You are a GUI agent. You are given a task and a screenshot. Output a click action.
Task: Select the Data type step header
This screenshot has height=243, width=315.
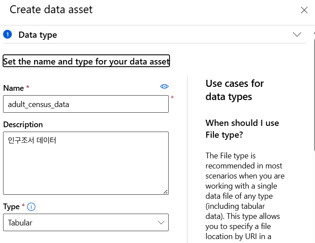(x=38, y=35)
